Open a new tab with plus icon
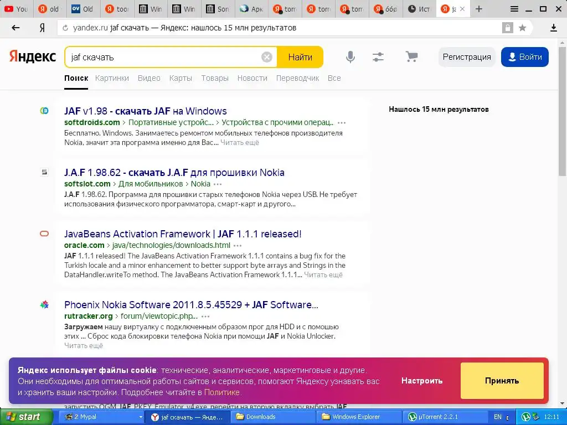Screen dimensions: 567x425 pos(479,9)
